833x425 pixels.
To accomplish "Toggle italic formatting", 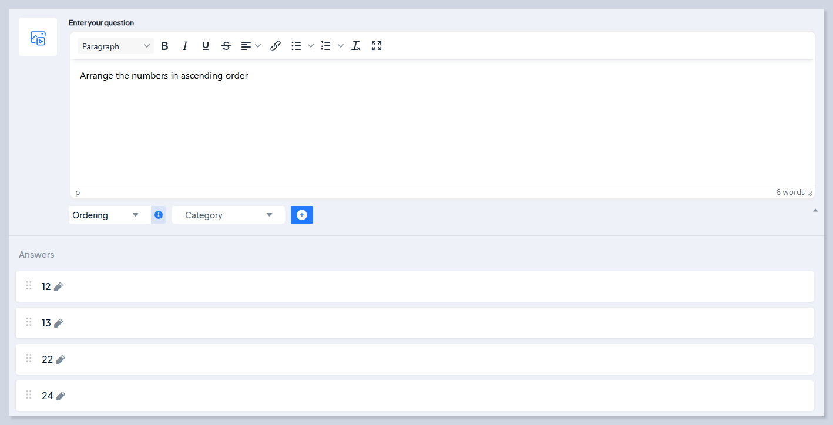I will 185,46.
